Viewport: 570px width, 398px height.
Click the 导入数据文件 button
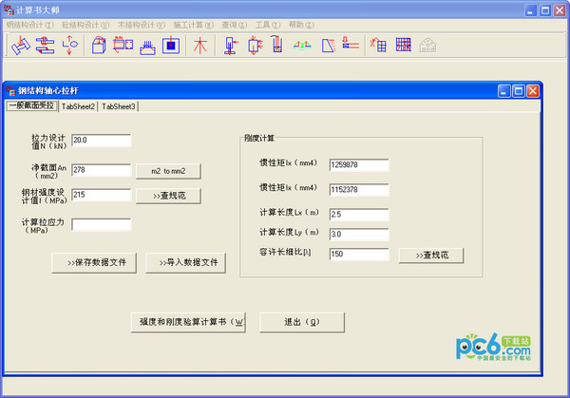[x=186, y=262]
